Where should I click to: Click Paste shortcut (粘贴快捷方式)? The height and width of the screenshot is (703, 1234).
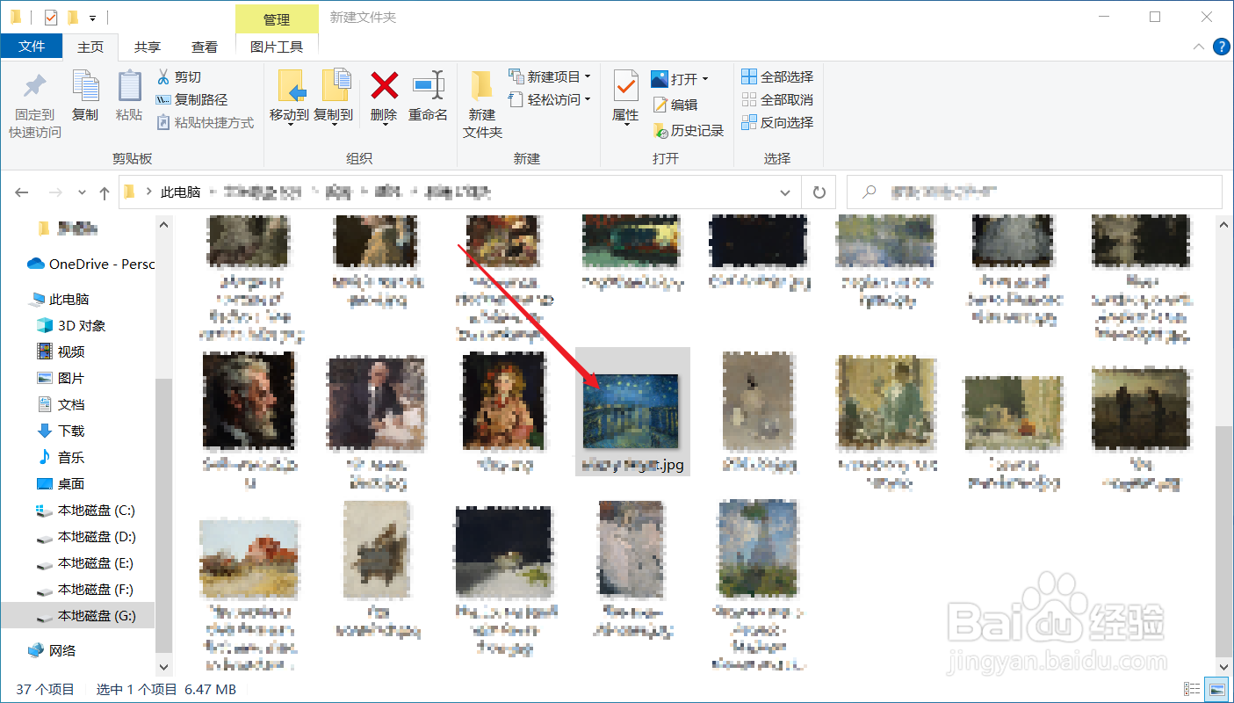click(x=205, y=123)
